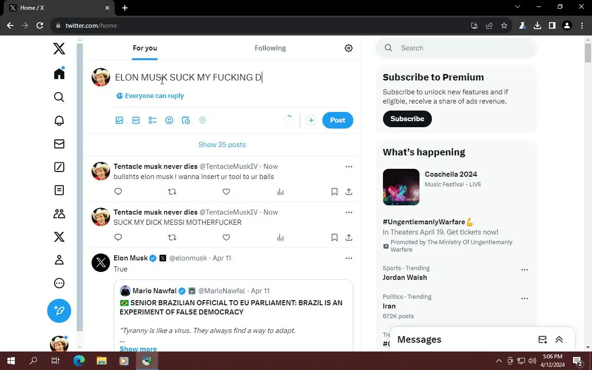The image size is (592, 370).
Task: Open more menu on 'bullshts elon musk' post
Action: click(349, 166)
